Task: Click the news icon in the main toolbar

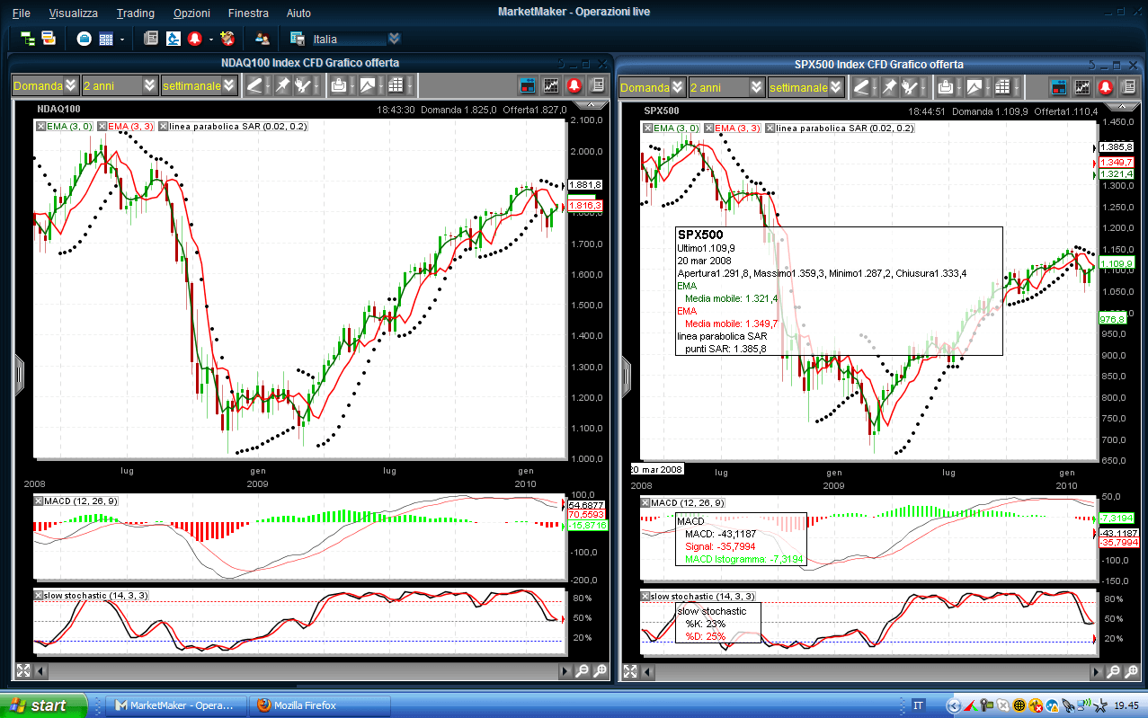Action: 151,39
